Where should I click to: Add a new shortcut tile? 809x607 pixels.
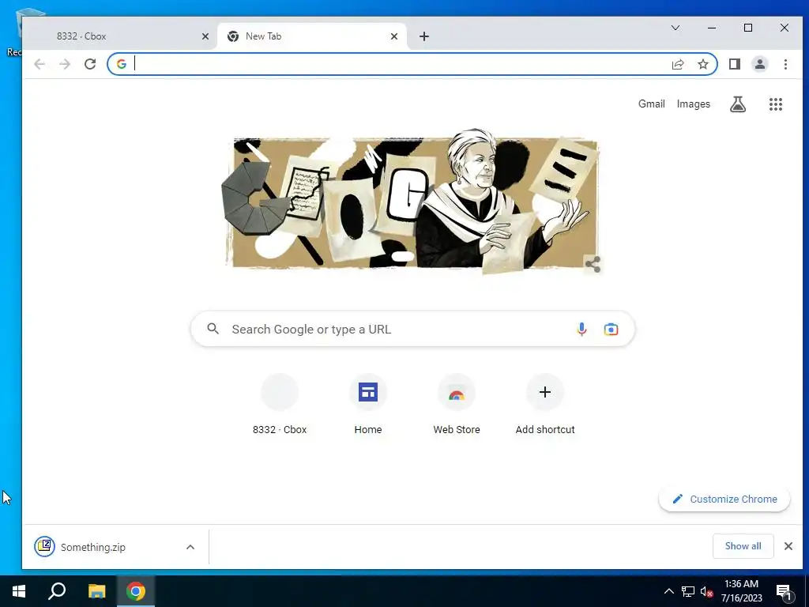click(545, 405)
